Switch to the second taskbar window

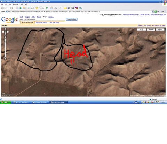40,102
